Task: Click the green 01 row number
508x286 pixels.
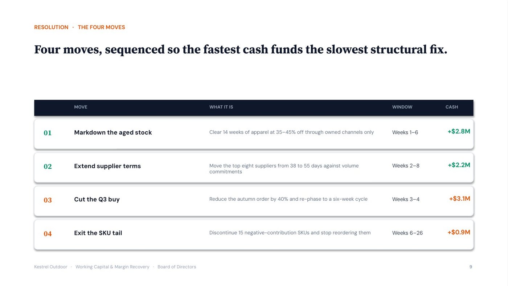Action: (x=48, y=133)
